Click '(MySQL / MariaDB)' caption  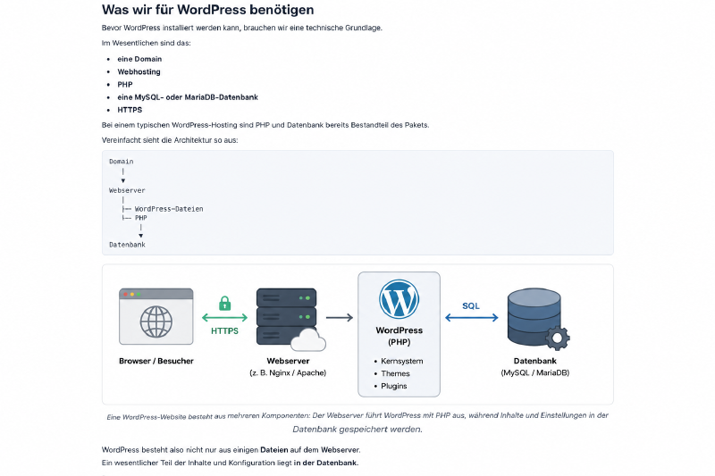534,372
